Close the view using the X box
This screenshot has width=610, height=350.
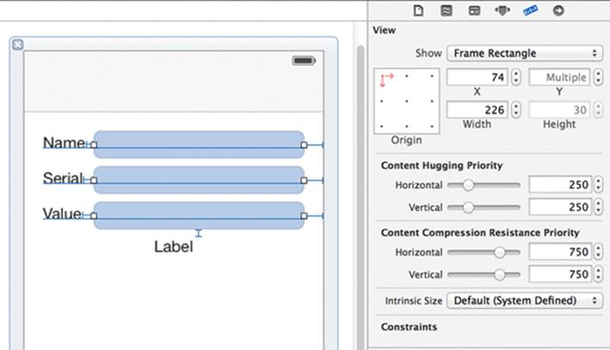[x=17, y=45]
